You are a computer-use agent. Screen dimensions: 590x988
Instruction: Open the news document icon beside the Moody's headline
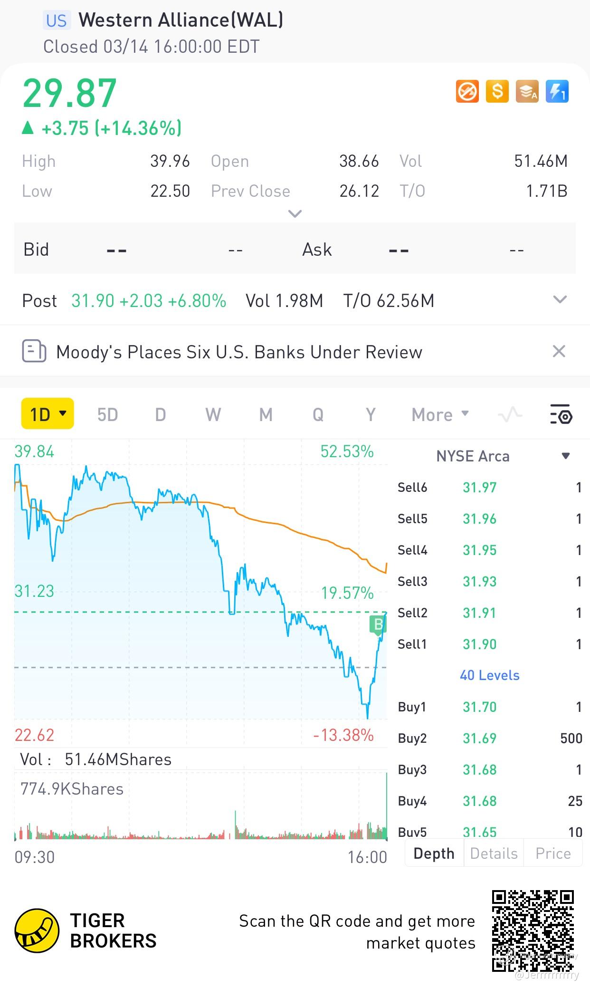(34, 352)
